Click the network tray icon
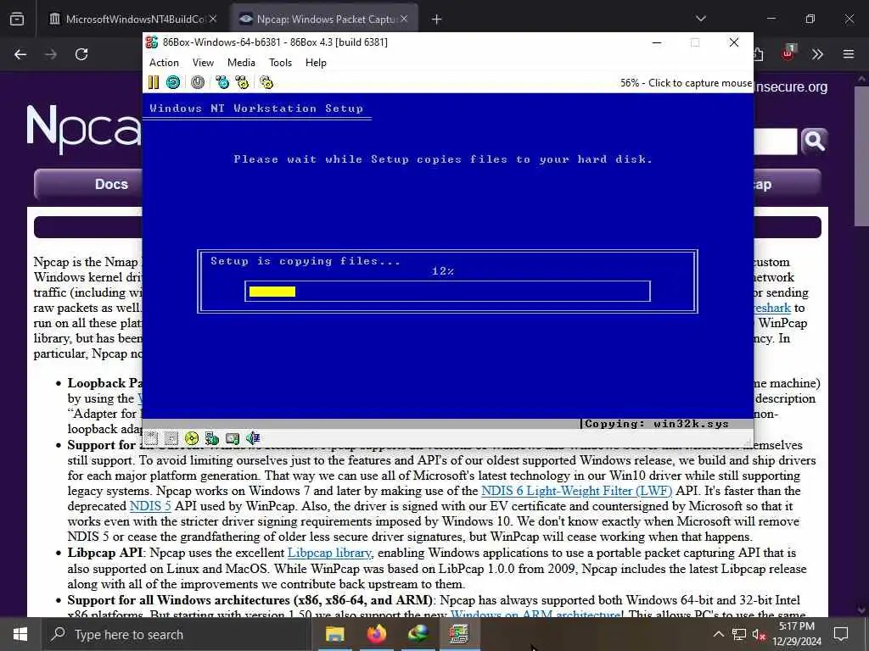This screenshot has height=651, width=869. pyautogui.click(x=739, y=634)
